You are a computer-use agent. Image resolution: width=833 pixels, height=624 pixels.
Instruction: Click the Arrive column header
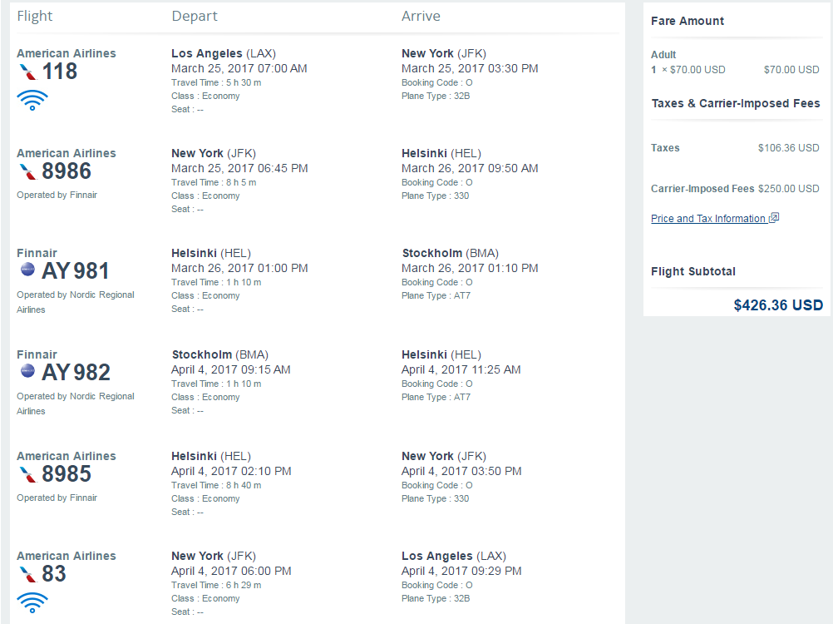click(x=421, y=16)
